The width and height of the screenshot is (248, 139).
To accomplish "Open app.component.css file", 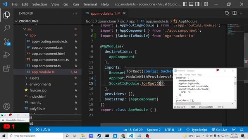I will tap(47, 47).
